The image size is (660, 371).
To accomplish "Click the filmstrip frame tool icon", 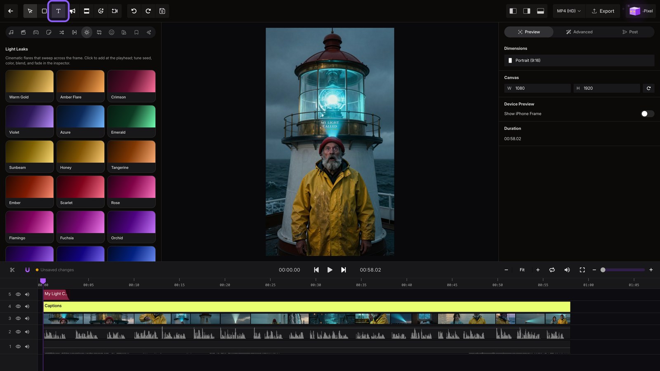I will 87,11.
